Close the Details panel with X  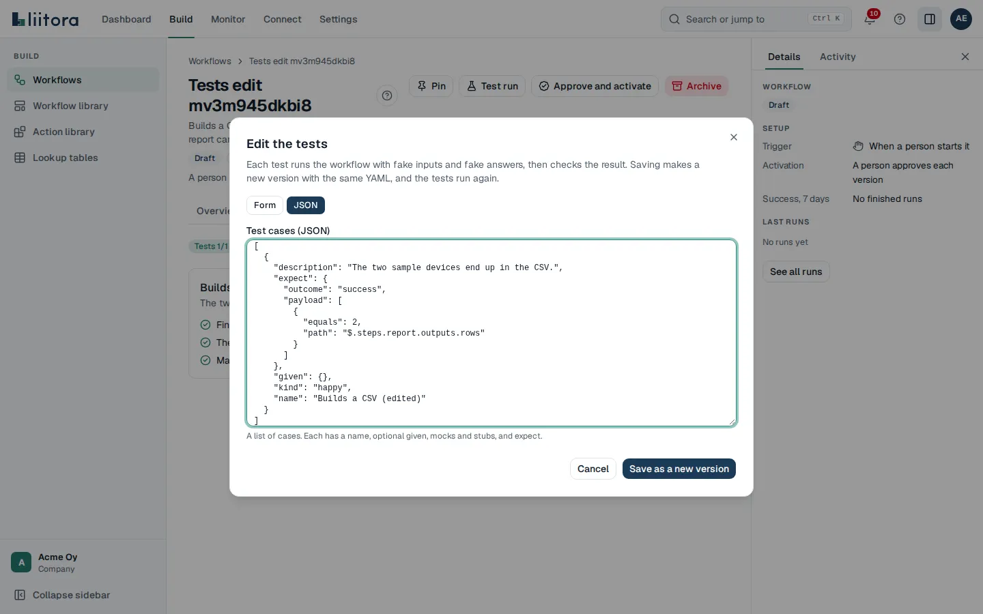pos(965,57)
